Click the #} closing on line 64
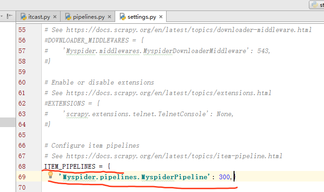 (x=48, y=124)
